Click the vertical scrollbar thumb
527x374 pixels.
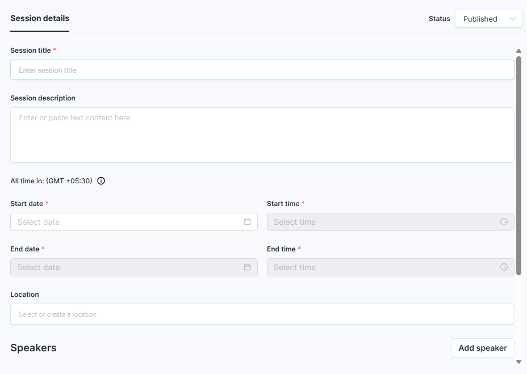518,165
